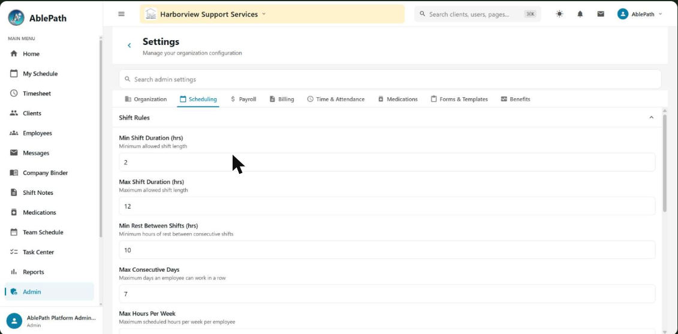This screenshot has width=678, height=334.
Task: Open Harborview Support Services dropdown
Action: click(x=272, y=14)
